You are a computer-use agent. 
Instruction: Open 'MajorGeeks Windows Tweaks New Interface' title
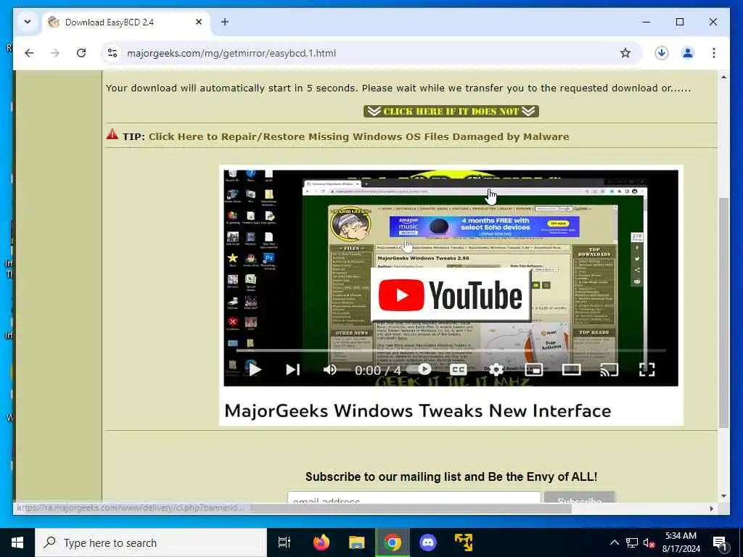click(x=417, y=410)
